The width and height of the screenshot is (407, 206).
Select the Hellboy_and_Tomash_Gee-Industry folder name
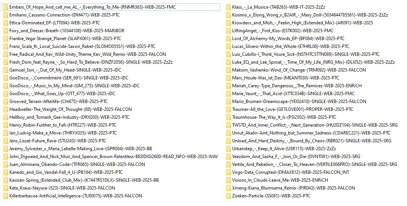point(69,117)
